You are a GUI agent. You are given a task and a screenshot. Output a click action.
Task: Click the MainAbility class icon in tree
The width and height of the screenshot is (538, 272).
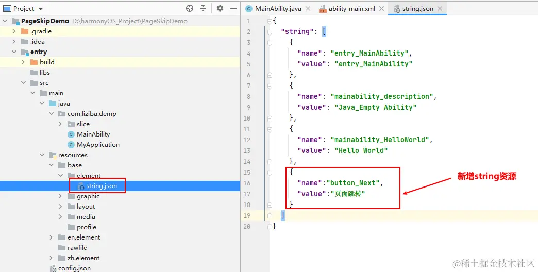click(71, 134)
